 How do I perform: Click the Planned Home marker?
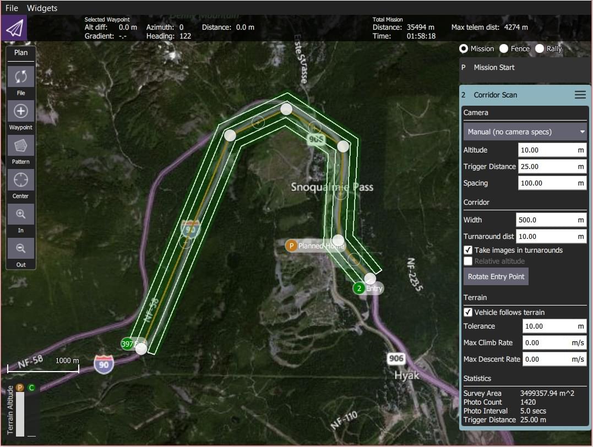tap(291, 246)
